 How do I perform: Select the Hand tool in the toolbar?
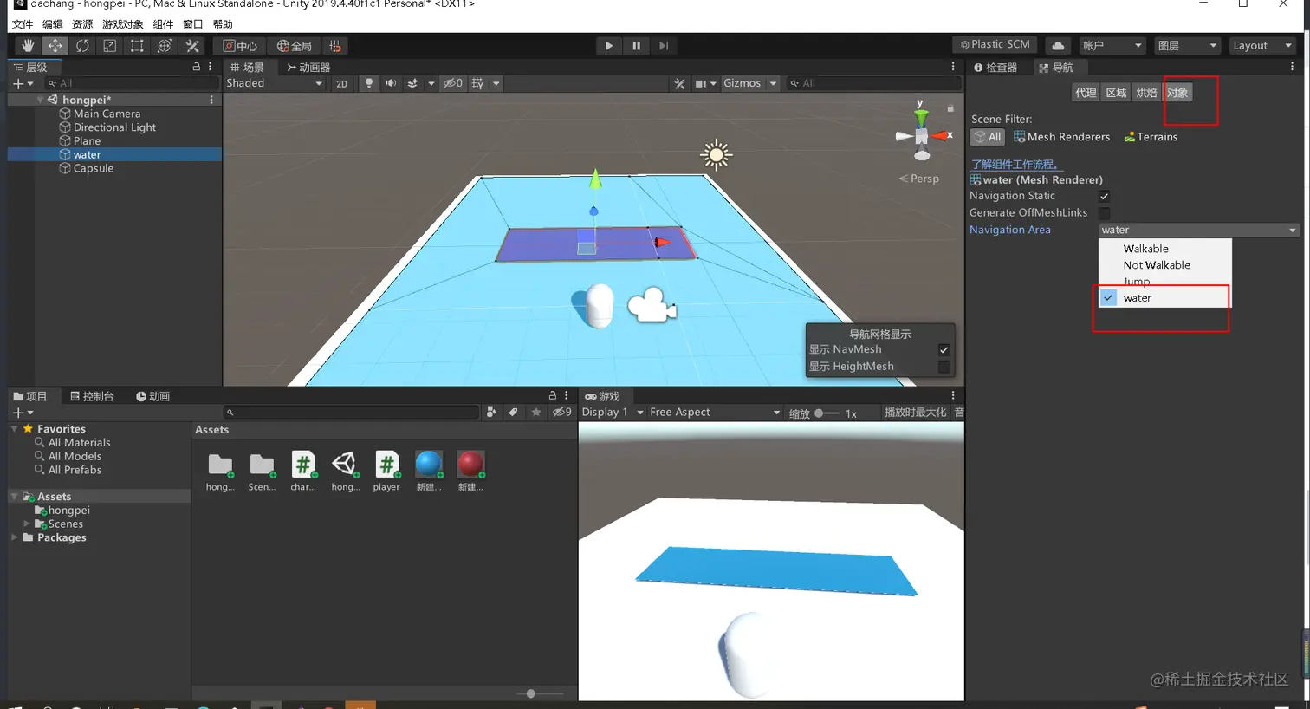click(28, 46)
